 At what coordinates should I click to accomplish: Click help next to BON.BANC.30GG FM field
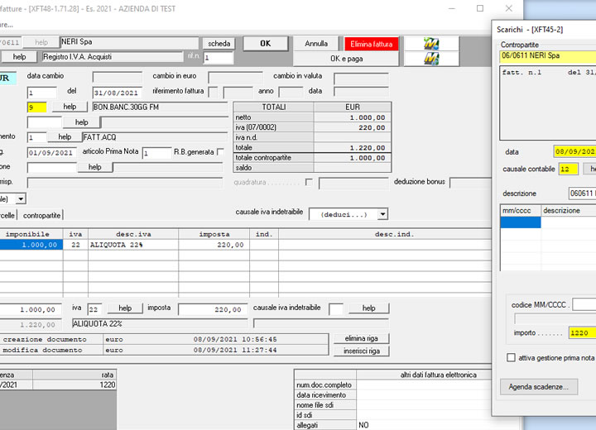pyautogui.click(x=70, y=107)
